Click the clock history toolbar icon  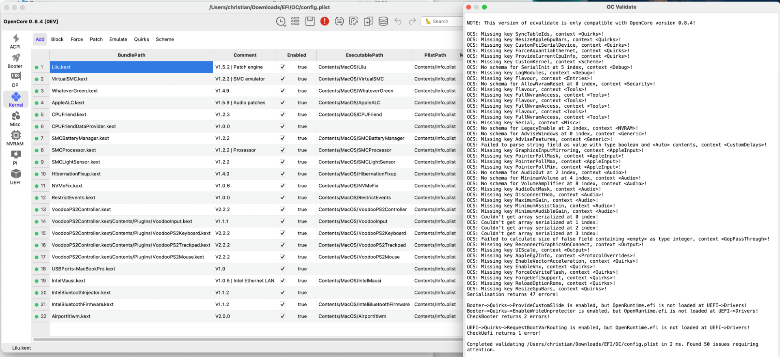point(281,22)
